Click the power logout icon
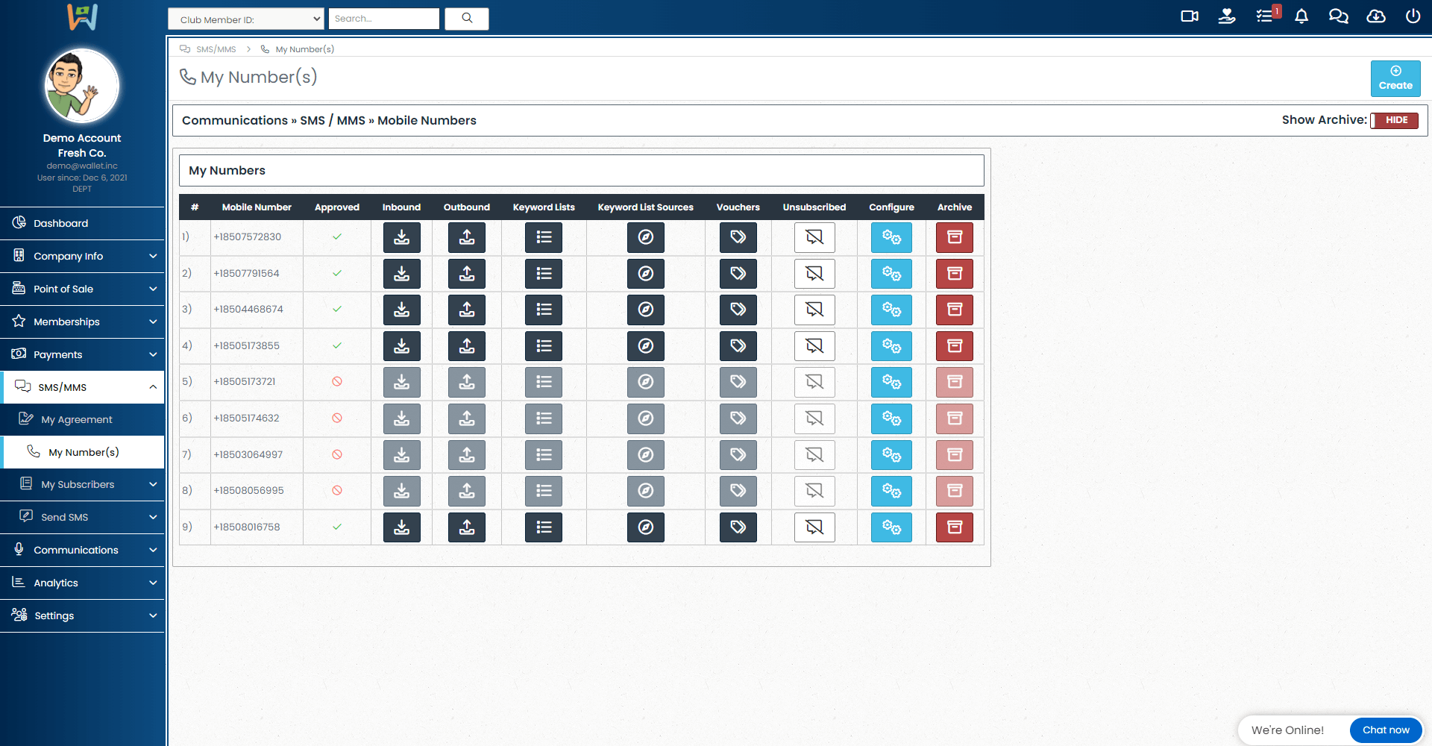This screenshot has width=1432, height=746. (1413, 16)
